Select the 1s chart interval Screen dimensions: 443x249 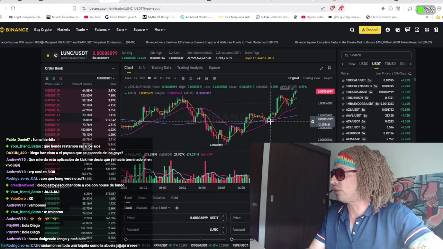pos(135,78)
